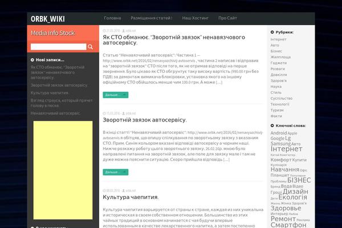This screenshot has height=228, width=342.
Task: Open article title Як СТО обманює
Action: [x=174, y=40]
